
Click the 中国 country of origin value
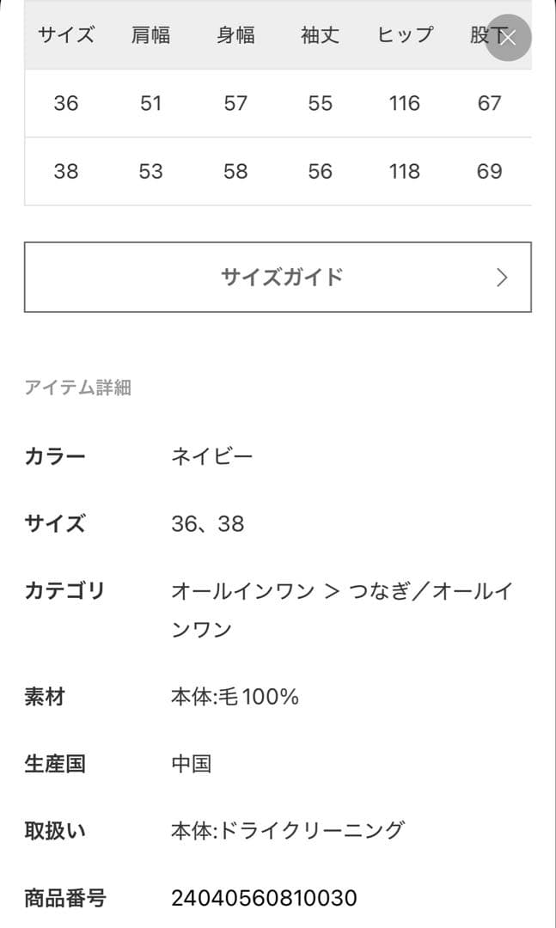point(191,764)
